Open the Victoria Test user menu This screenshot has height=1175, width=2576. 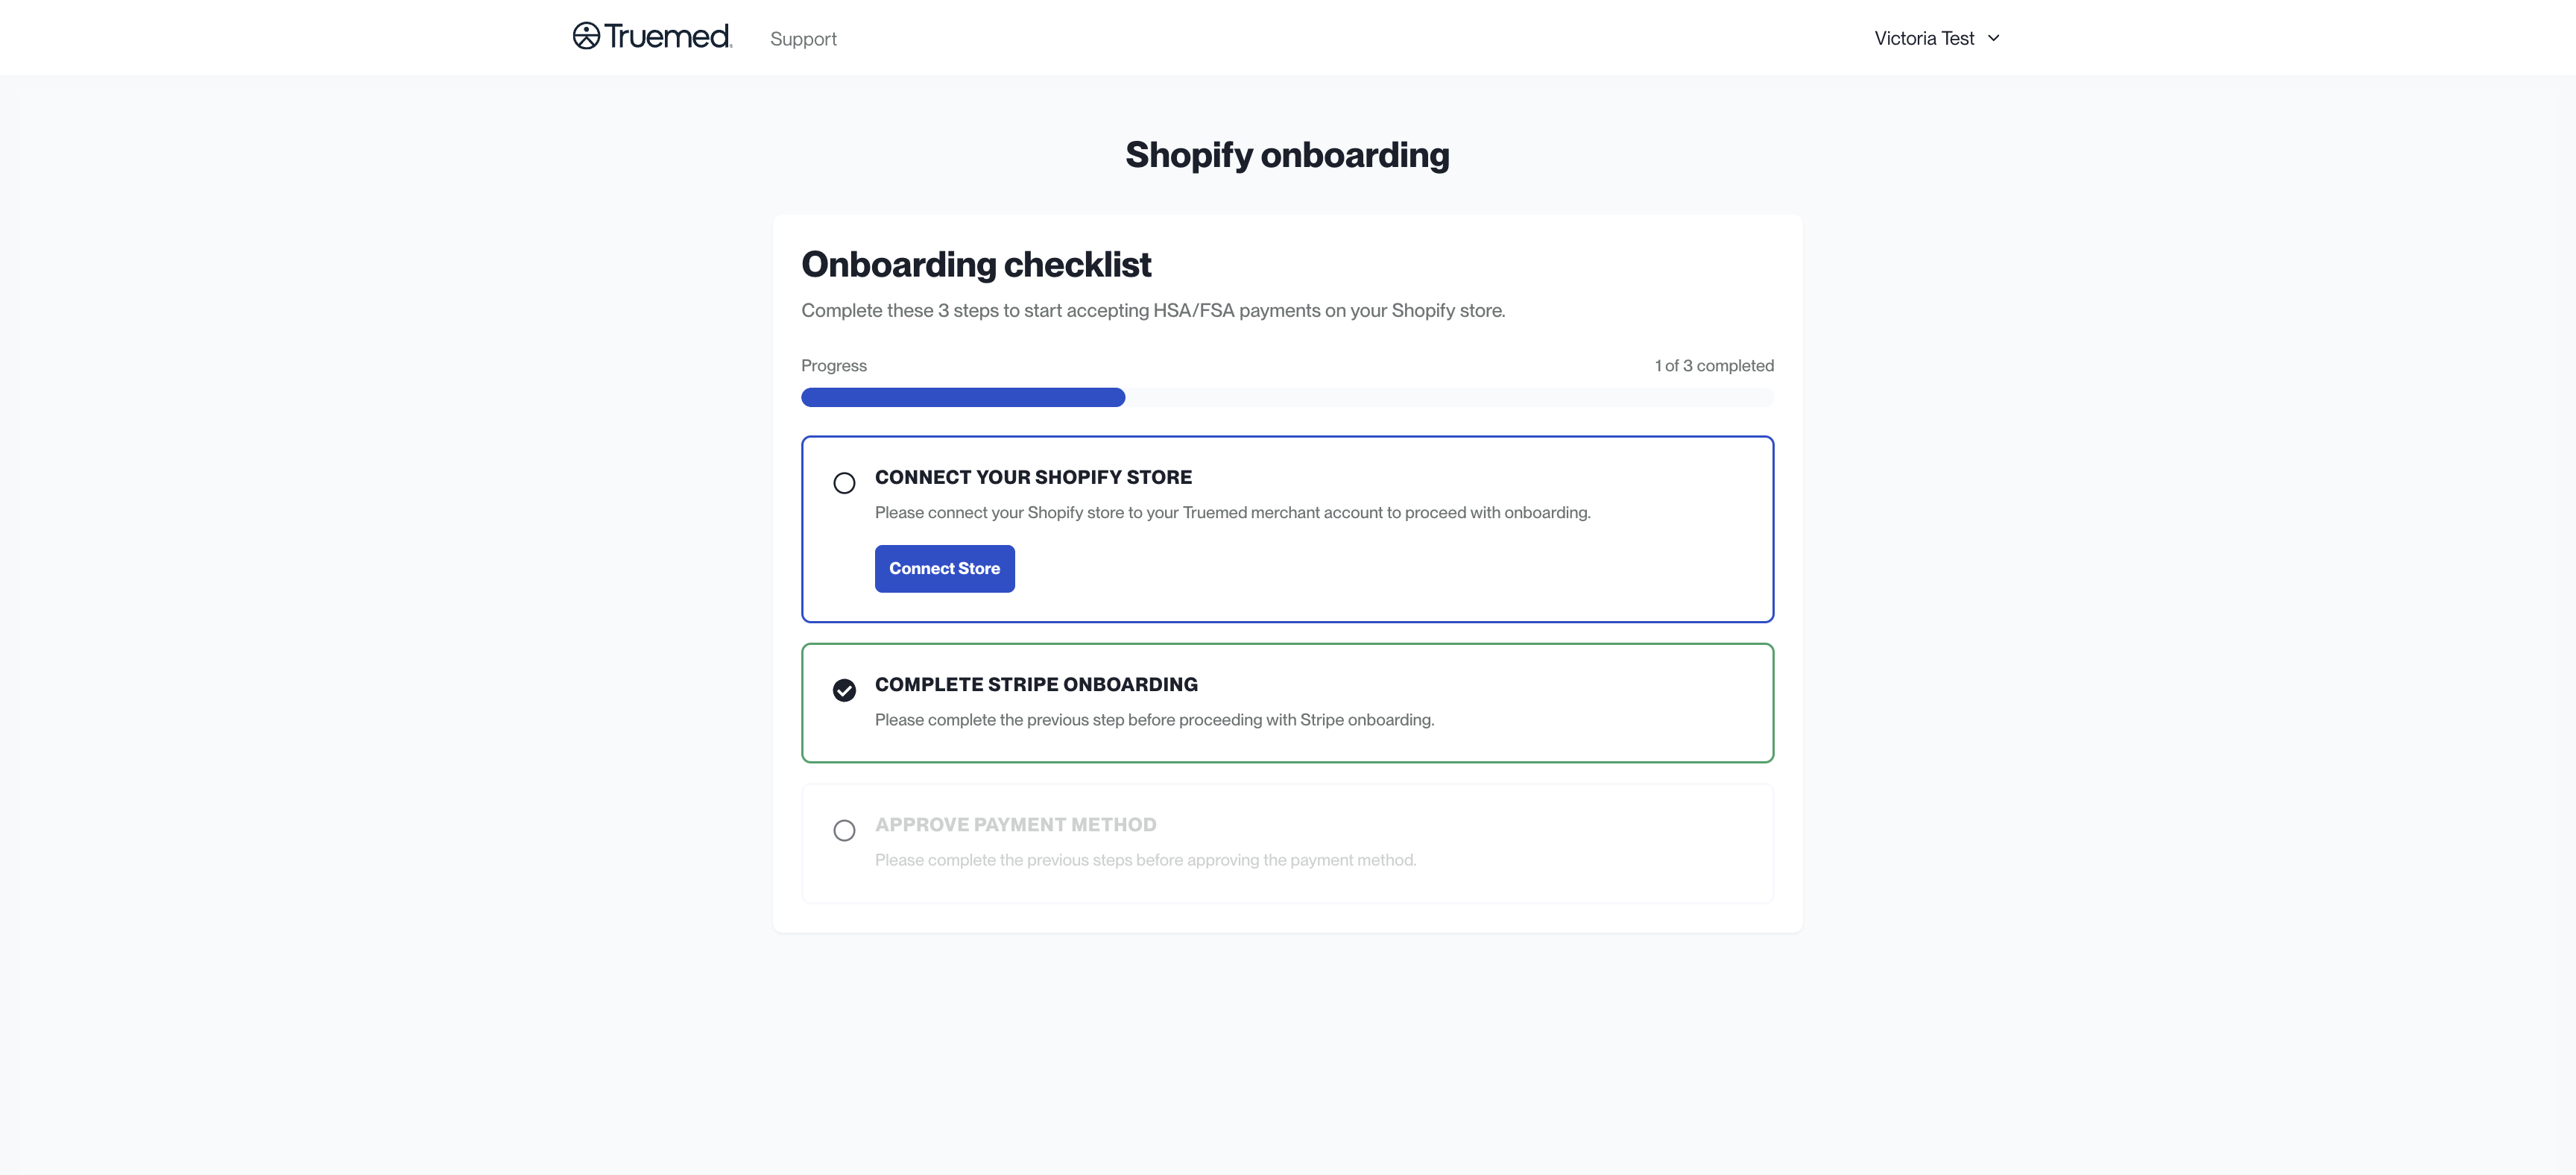pos(1936,38)
